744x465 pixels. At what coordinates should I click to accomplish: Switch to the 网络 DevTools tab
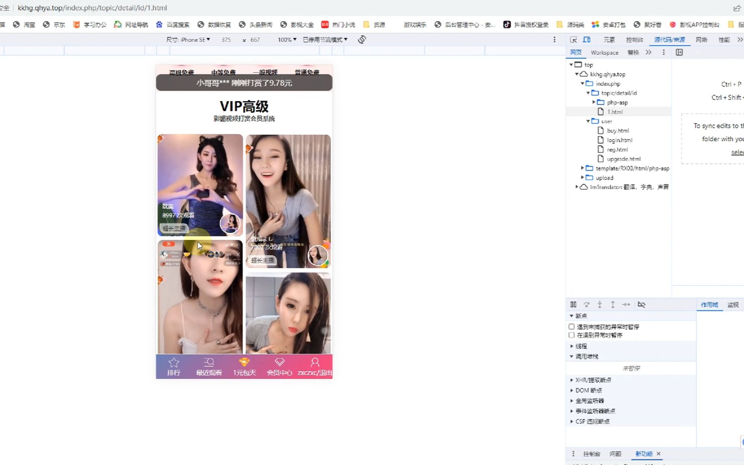tap(701, 40)
